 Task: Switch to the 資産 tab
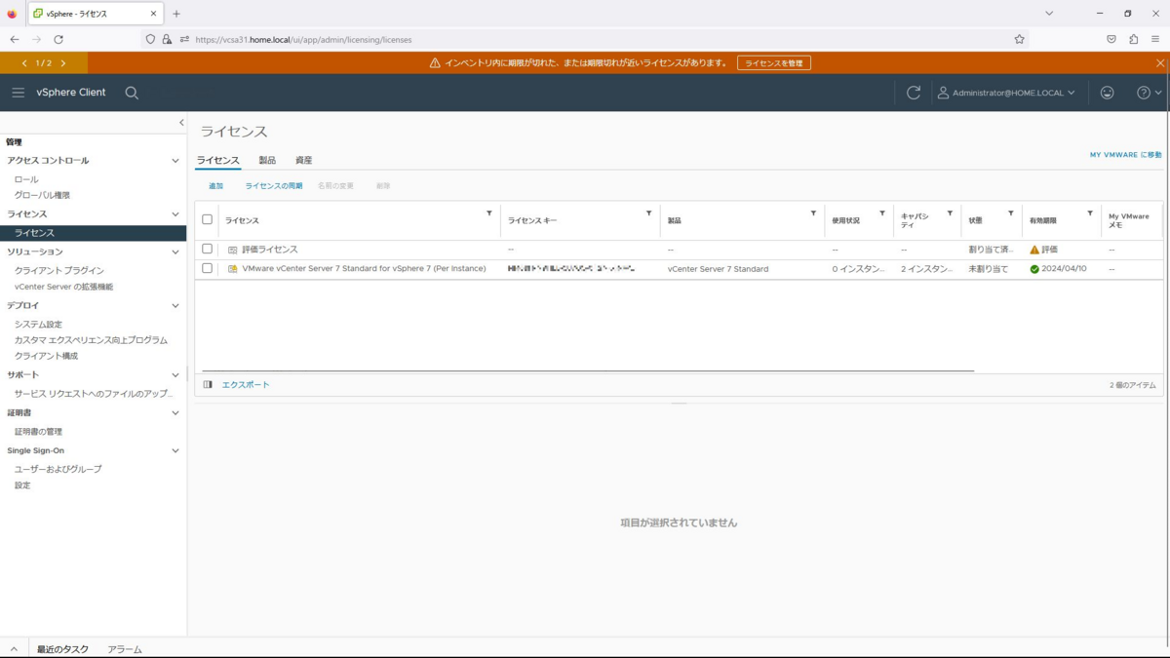click(x=303, y=160)
